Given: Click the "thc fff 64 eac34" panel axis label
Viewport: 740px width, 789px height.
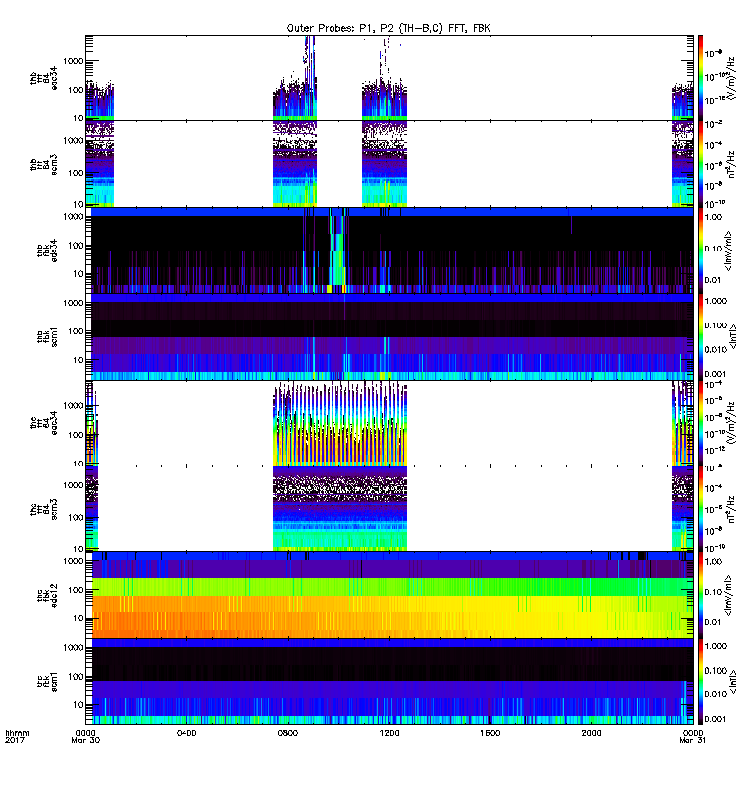Looking at the screenshot, I should [x=43, y=423].
